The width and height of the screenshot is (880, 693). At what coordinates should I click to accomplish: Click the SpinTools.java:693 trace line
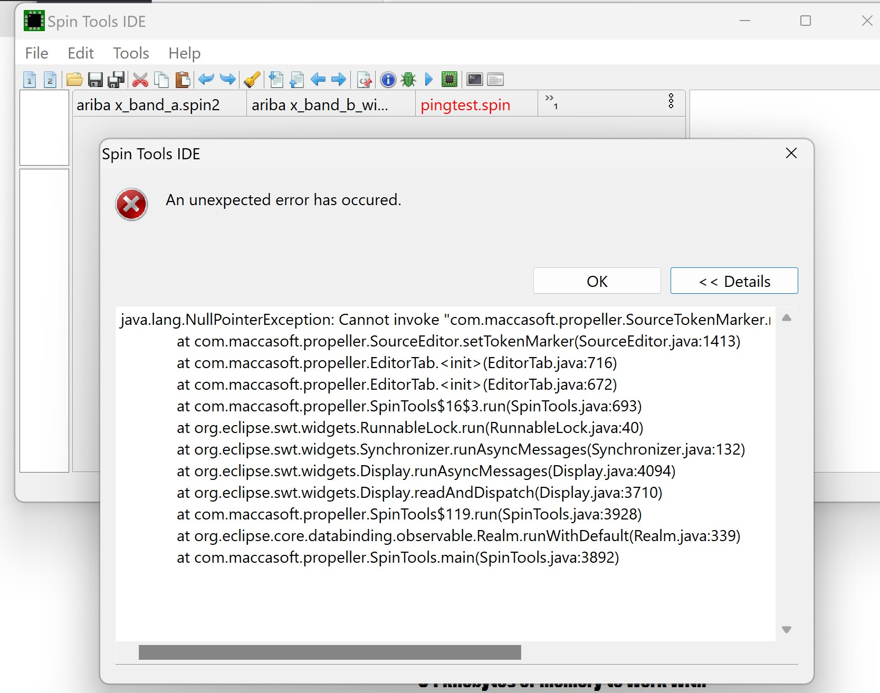pos(409,406)
